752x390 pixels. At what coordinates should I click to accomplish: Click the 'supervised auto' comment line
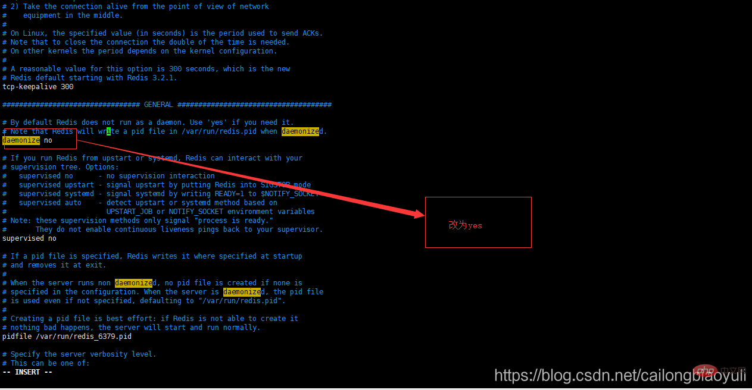140,203
